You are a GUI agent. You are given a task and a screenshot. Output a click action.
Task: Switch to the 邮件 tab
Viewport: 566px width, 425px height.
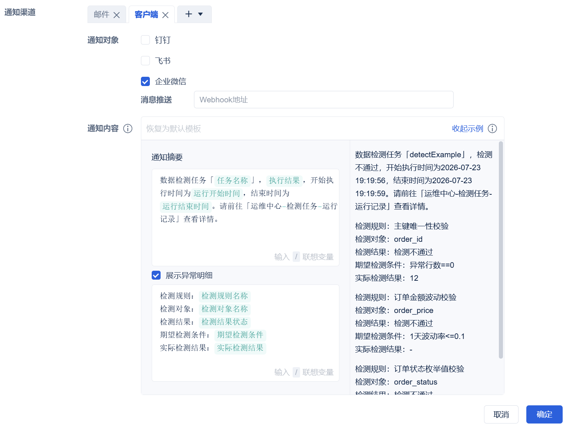(x=102, y=14)
